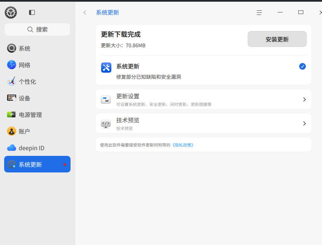Click the 更新设置 title text
Viewport: 322px width, 245px height.
128,96
